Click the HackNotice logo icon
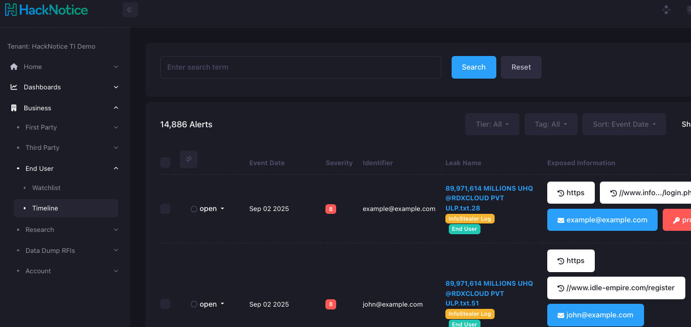This screenshot has width=691, height=327. coord(11,10)
